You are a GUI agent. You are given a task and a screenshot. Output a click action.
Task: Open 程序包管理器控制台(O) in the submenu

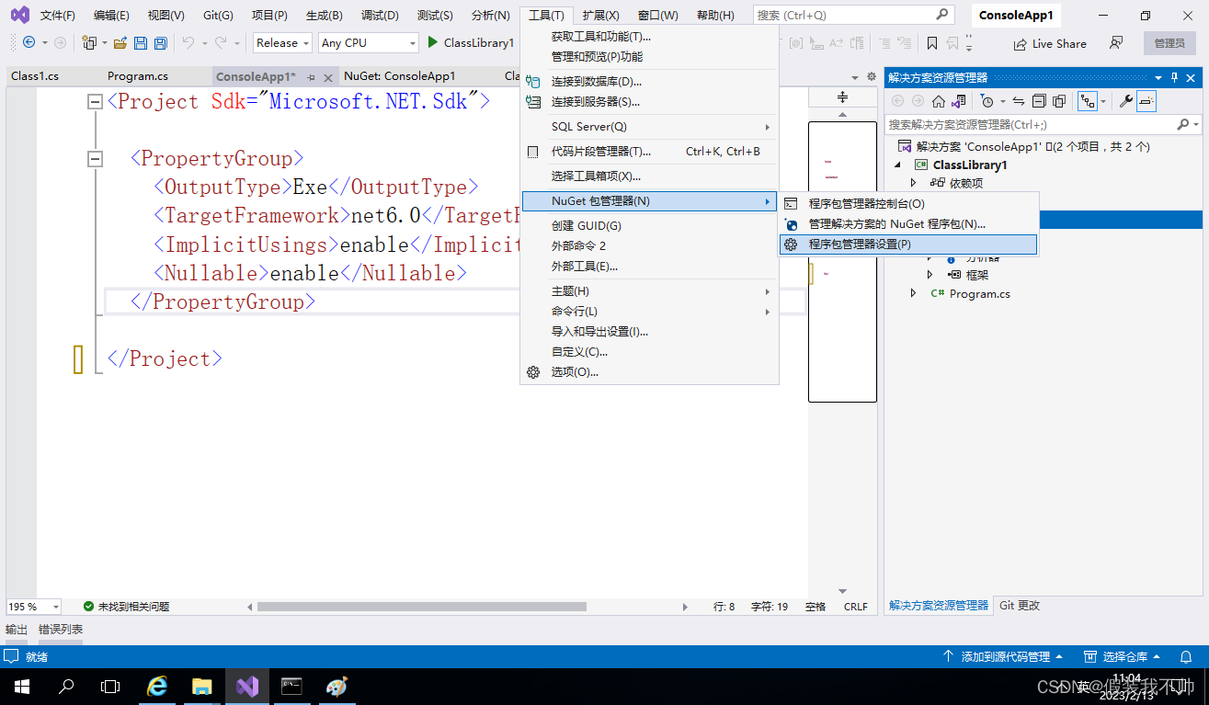coord(908,204)
